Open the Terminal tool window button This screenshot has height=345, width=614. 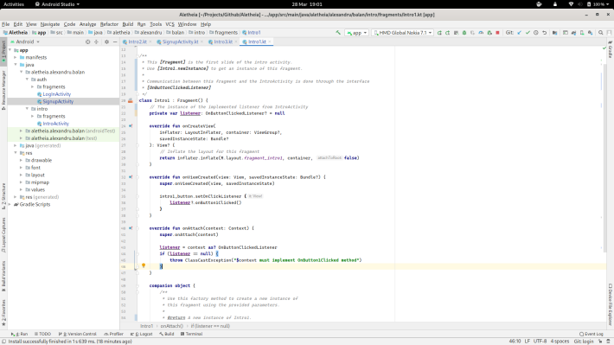click(191, 334)
